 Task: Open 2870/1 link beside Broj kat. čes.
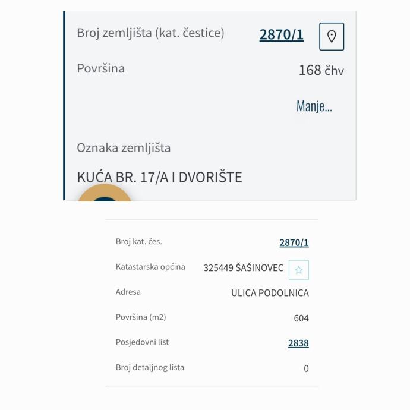[294, 242]
